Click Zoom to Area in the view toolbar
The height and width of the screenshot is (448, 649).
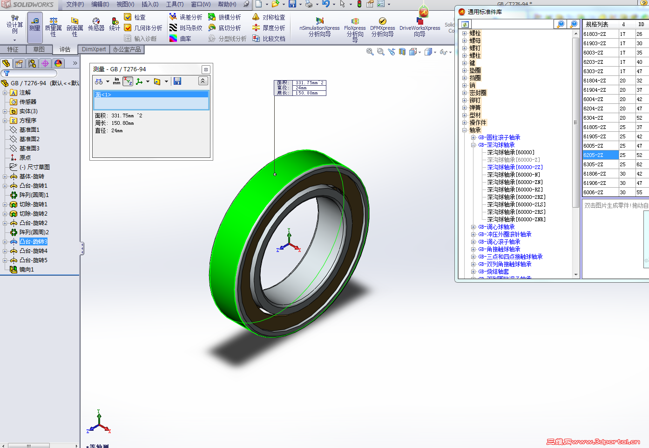380,52
